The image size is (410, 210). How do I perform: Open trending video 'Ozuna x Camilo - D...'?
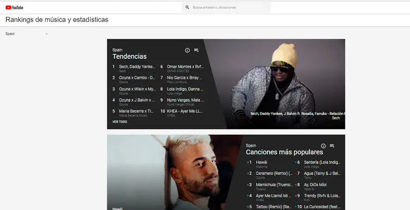coord(137,77)
